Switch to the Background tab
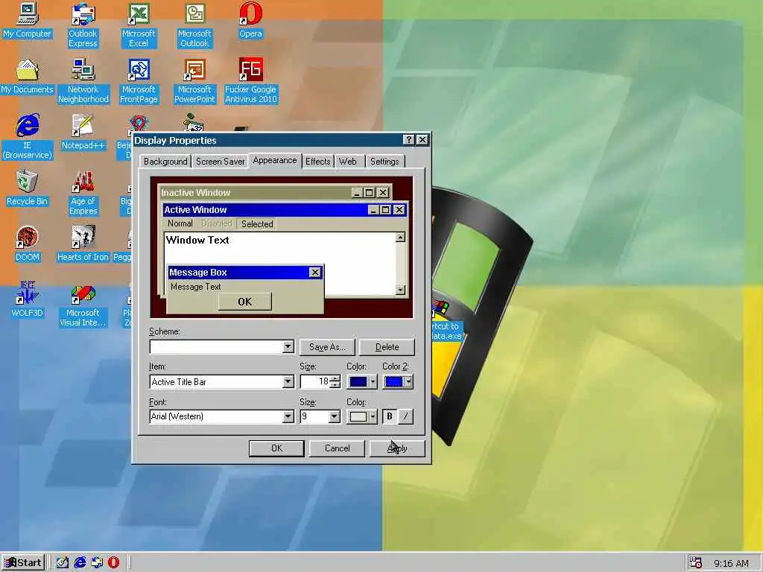This screenshot has width=763, height=572. (x=165, y=162)
